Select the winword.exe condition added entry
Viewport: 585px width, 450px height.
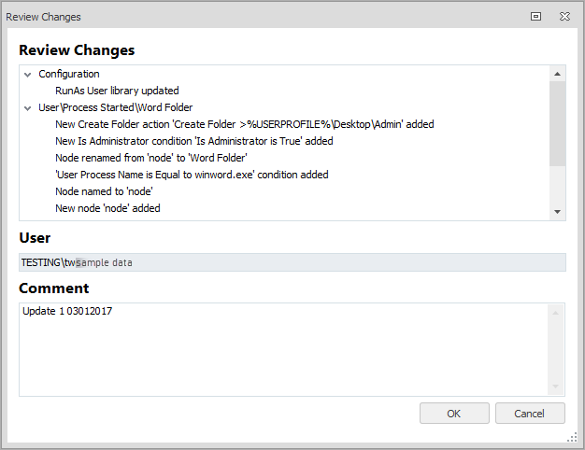(192, 175)
